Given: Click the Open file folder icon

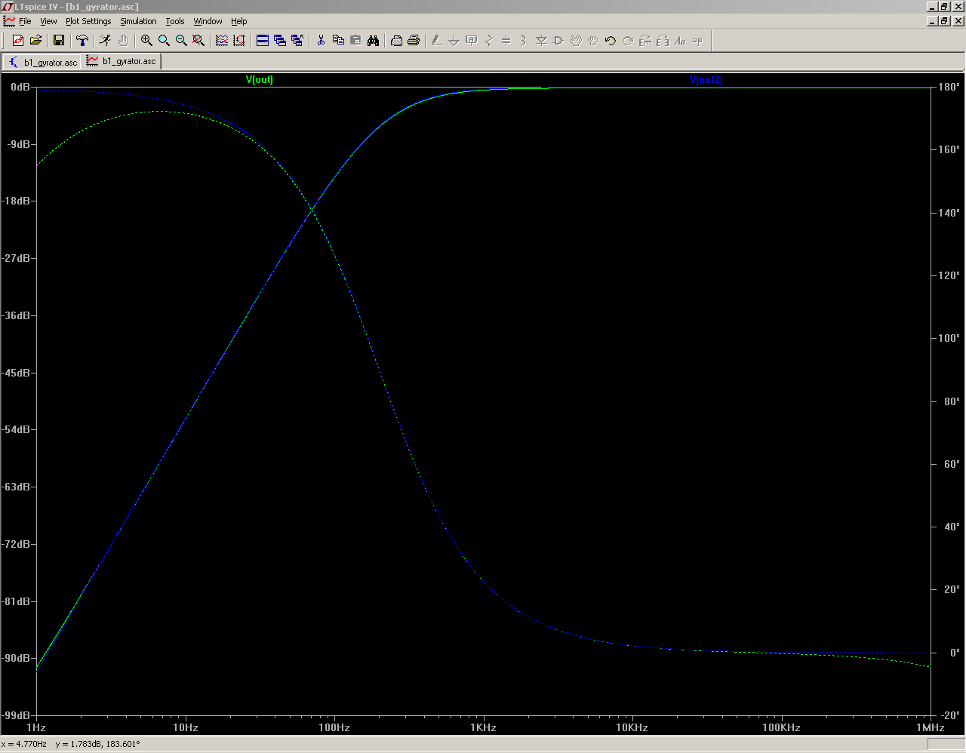Looking at the screenshot, I should tap(35, 41).
